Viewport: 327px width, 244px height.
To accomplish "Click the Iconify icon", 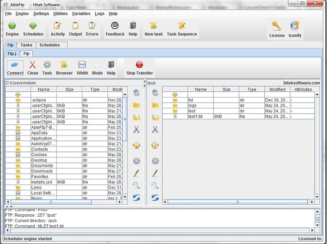I will point(295,29).
